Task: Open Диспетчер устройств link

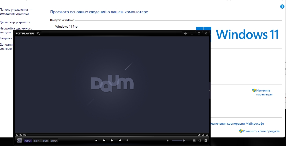Action: (15, 22)
